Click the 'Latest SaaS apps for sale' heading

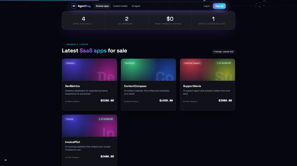click(x=94, y=51)
